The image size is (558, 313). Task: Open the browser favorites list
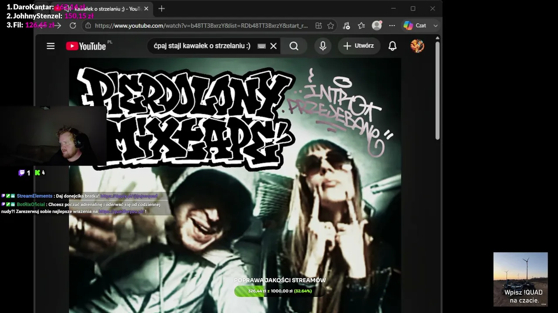tap(361, 26)
